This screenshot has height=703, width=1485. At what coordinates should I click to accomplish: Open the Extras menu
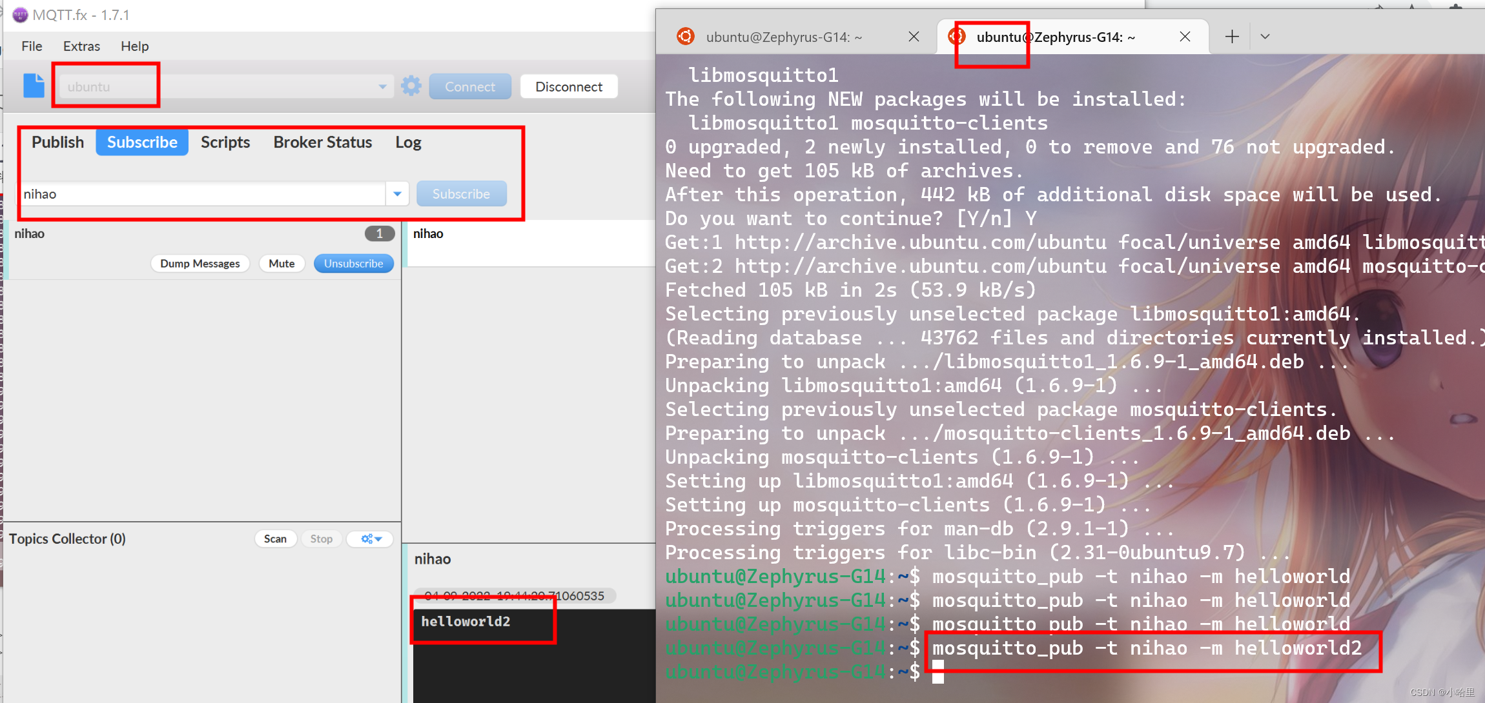[81, 46]
